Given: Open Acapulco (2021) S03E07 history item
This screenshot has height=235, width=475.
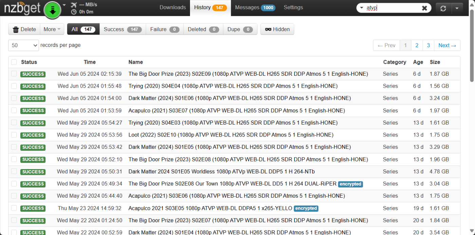Looking at the screenshot, I should [236, 110].
